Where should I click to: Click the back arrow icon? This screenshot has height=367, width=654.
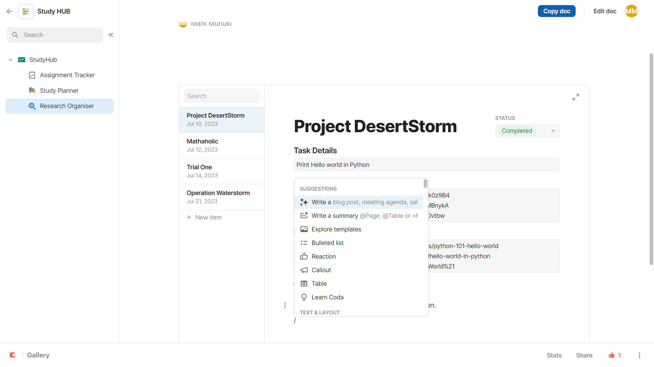pyautogui.click(x=10, y=11)
